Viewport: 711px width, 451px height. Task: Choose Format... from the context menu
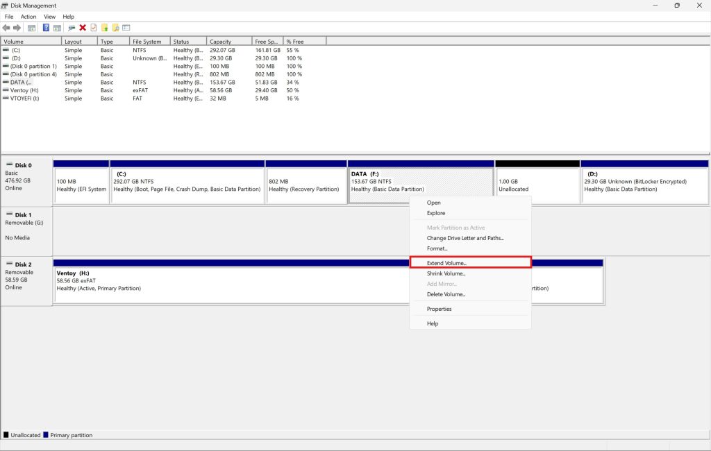[470, 248]
